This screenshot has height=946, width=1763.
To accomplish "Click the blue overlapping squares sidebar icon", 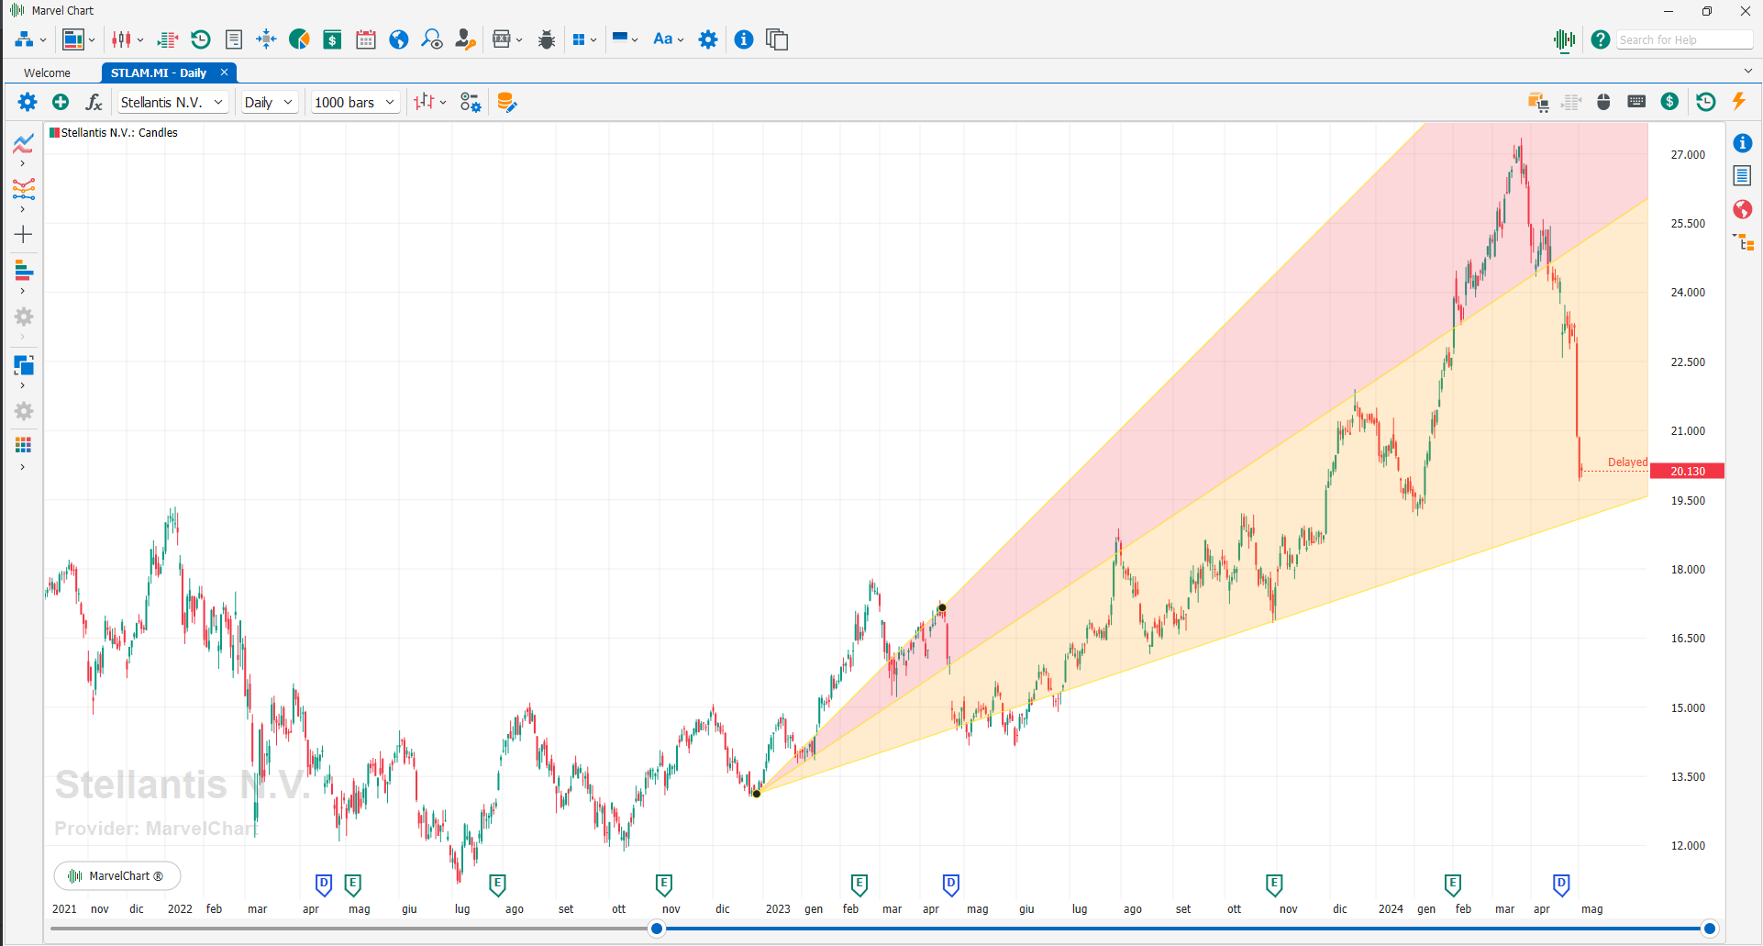I will (x=24, y=365).
